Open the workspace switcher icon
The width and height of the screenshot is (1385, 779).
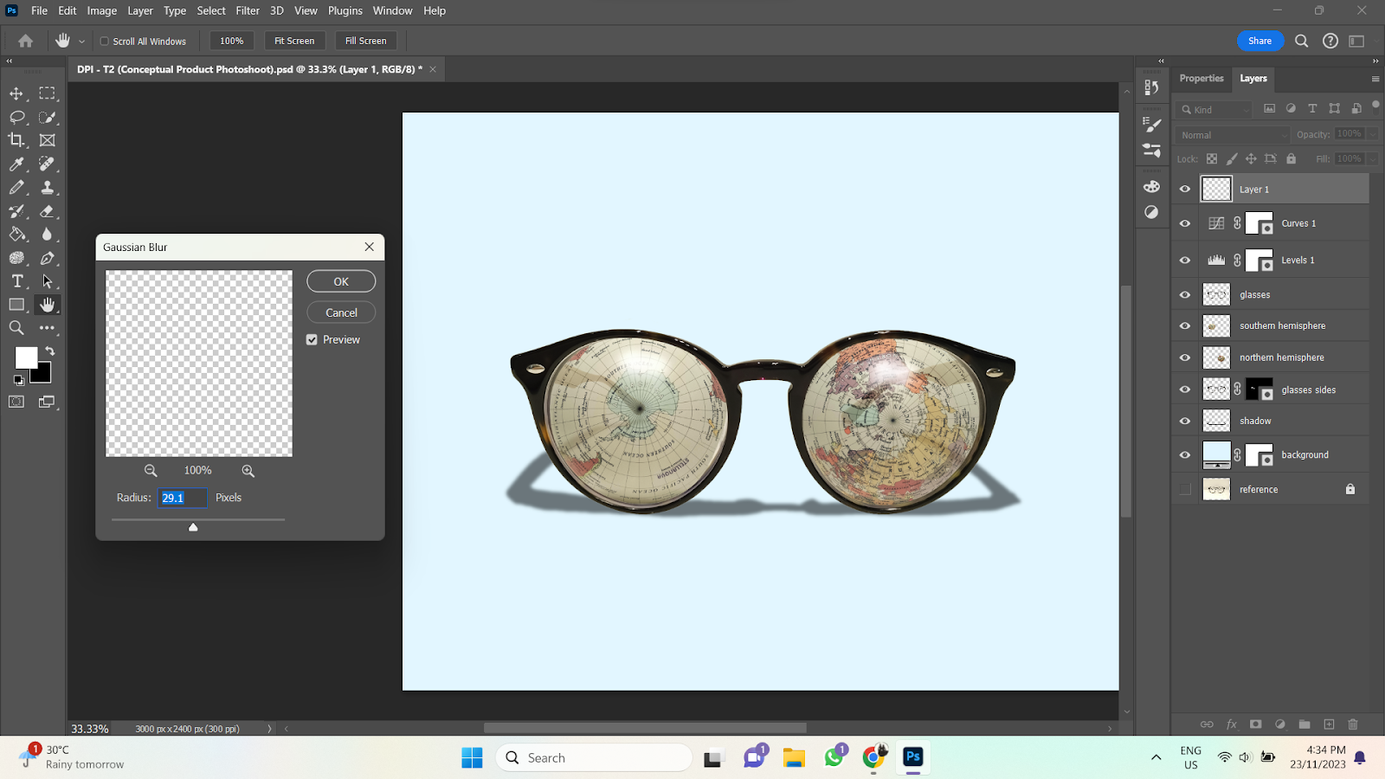(x=1356, y=41)
